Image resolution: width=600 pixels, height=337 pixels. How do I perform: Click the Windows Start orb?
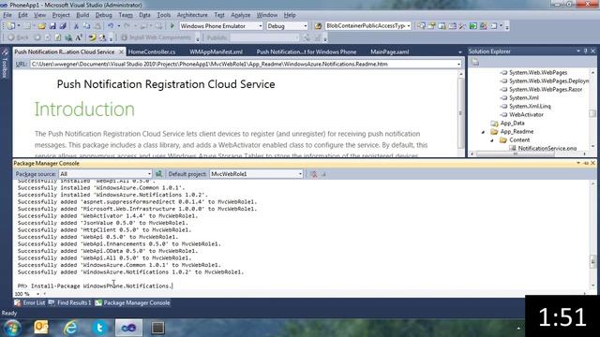(x=12, y=328)
